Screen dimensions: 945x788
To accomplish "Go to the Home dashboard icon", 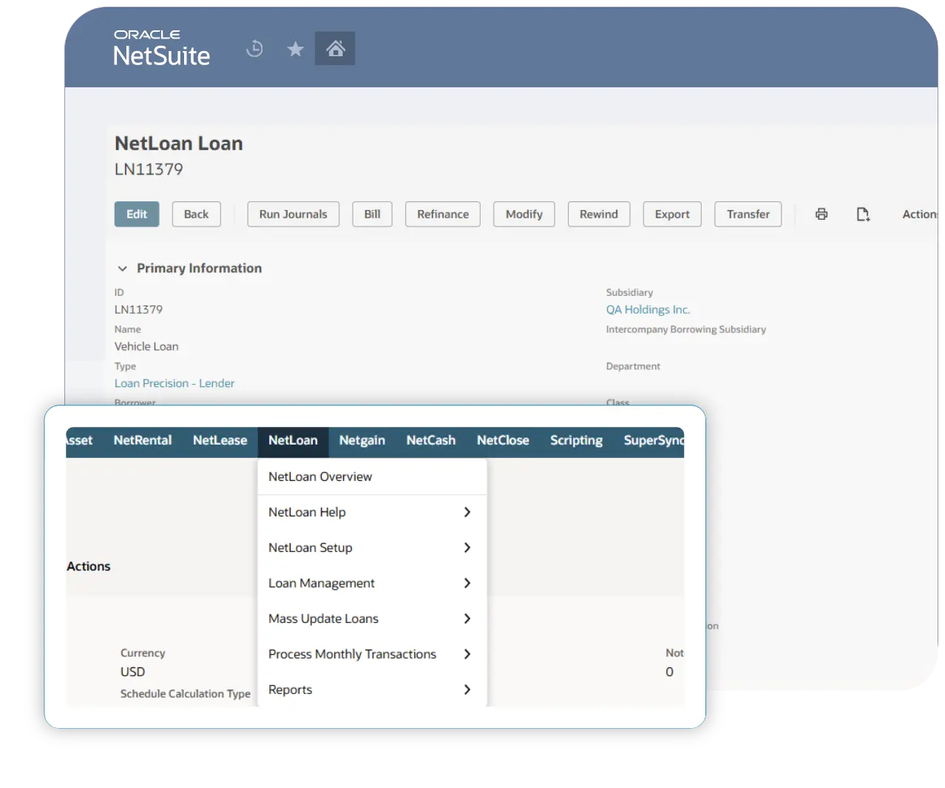I will [x=335, y=48].
